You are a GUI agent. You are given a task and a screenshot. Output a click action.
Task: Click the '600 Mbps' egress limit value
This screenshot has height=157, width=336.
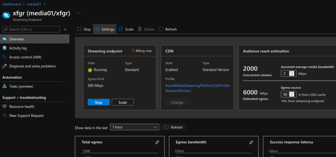(x=95, y=86)
